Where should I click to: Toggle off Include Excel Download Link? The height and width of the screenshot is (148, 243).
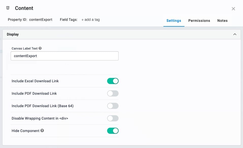pyautogui.click(x=113, y=81)
